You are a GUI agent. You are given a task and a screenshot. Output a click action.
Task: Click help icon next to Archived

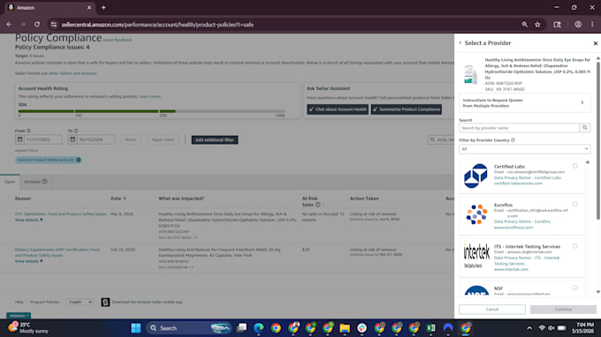pos(44,182)
